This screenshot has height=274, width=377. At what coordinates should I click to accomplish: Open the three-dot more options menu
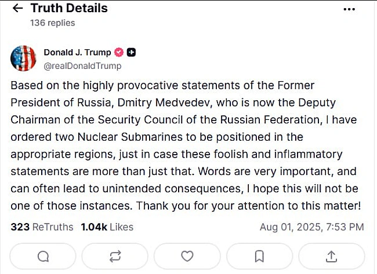(x=349, y=9)
